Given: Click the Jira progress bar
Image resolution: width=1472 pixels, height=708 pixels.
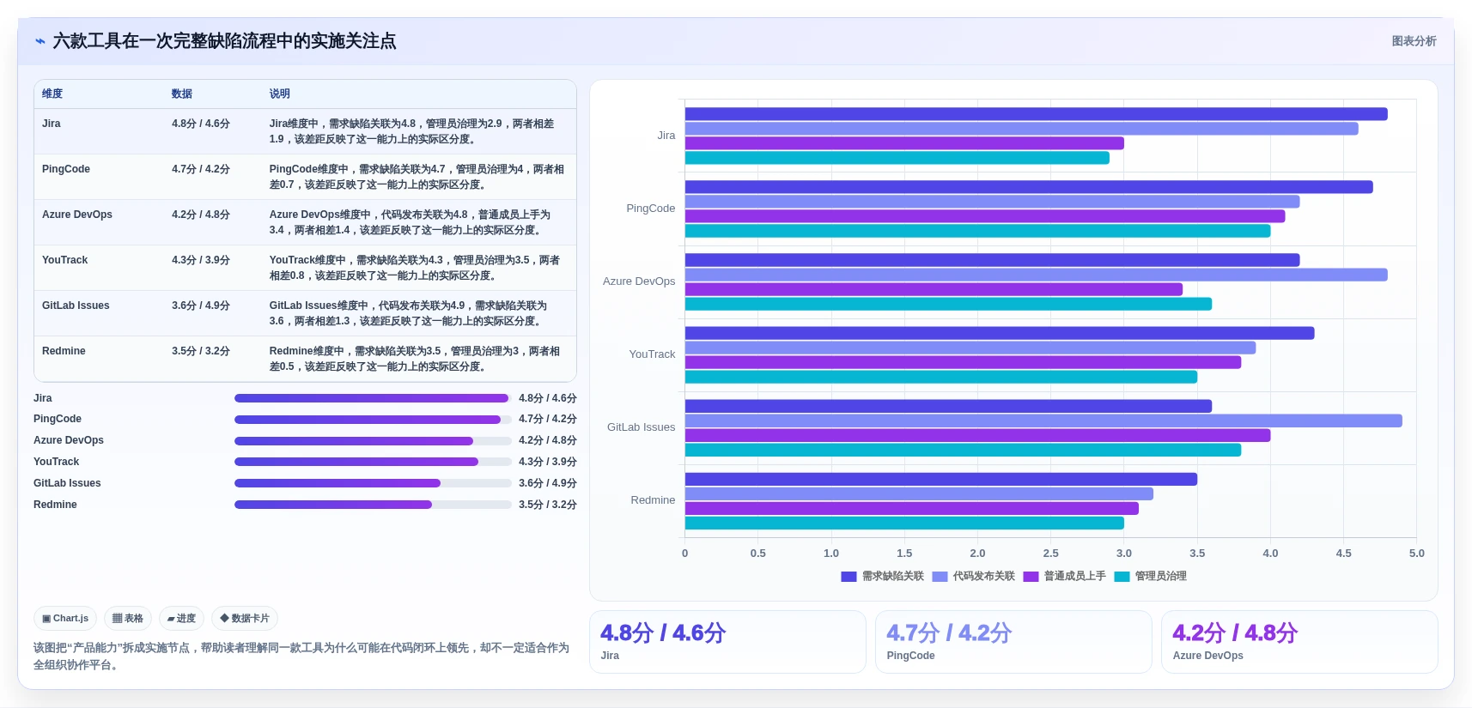Looking at the screenshot, I should coord(373,398).
